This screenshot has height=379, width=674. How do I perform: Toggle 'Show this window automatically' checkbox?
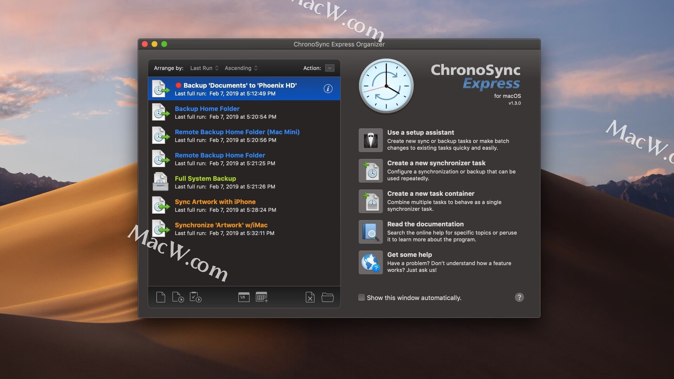(362, 298)
